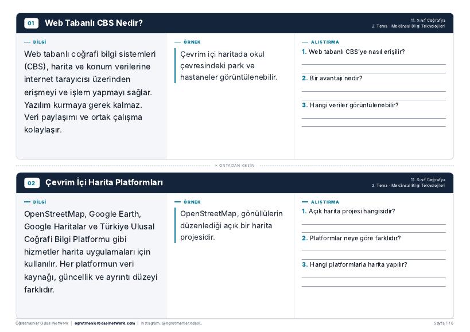Select the title "Web Tabanlı CBS Nedir?"
Viewport: 470px width, 332px height.
click(x=94, y=23)
